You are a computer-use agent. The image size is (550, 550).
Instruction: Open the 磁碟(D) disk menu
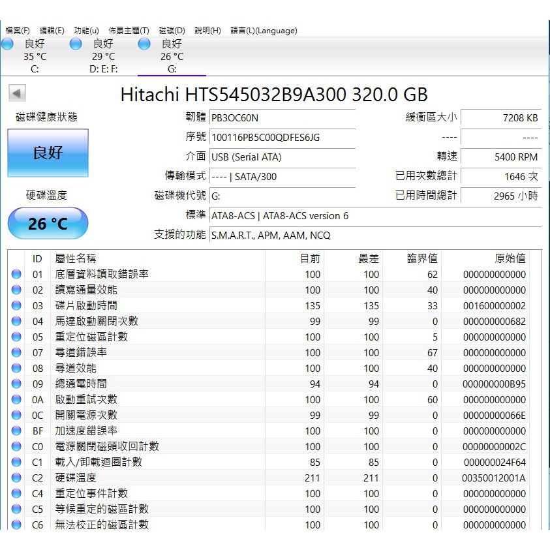pyautogui.click(x=172, y=31)
